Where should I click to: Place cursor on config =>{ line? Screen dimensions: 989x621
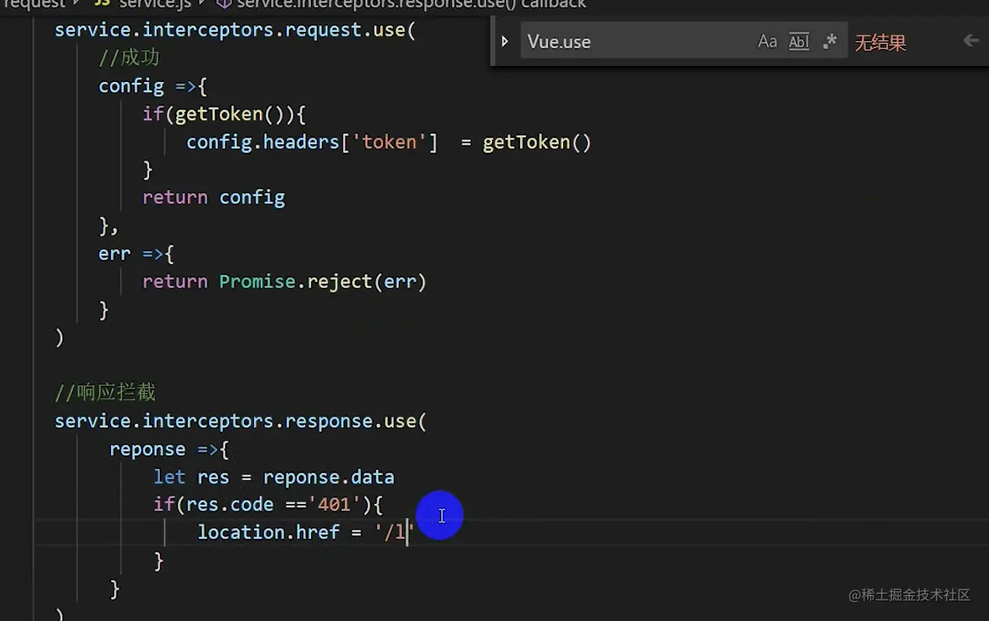[x=153, y=86]
